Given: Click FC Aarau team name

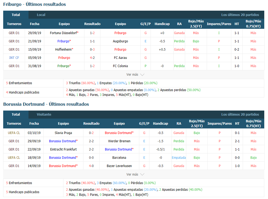Looking at the screenshot, I should pyautogui.click(x=120, y=58).
